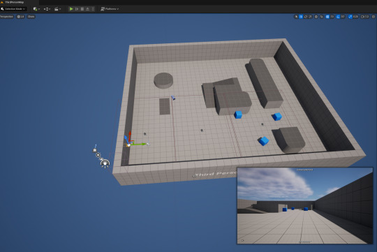Cycle the world/local coordinate system globe

316,17
